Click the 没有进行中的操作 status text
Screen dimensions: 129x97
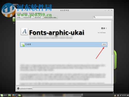coord(26,88)
